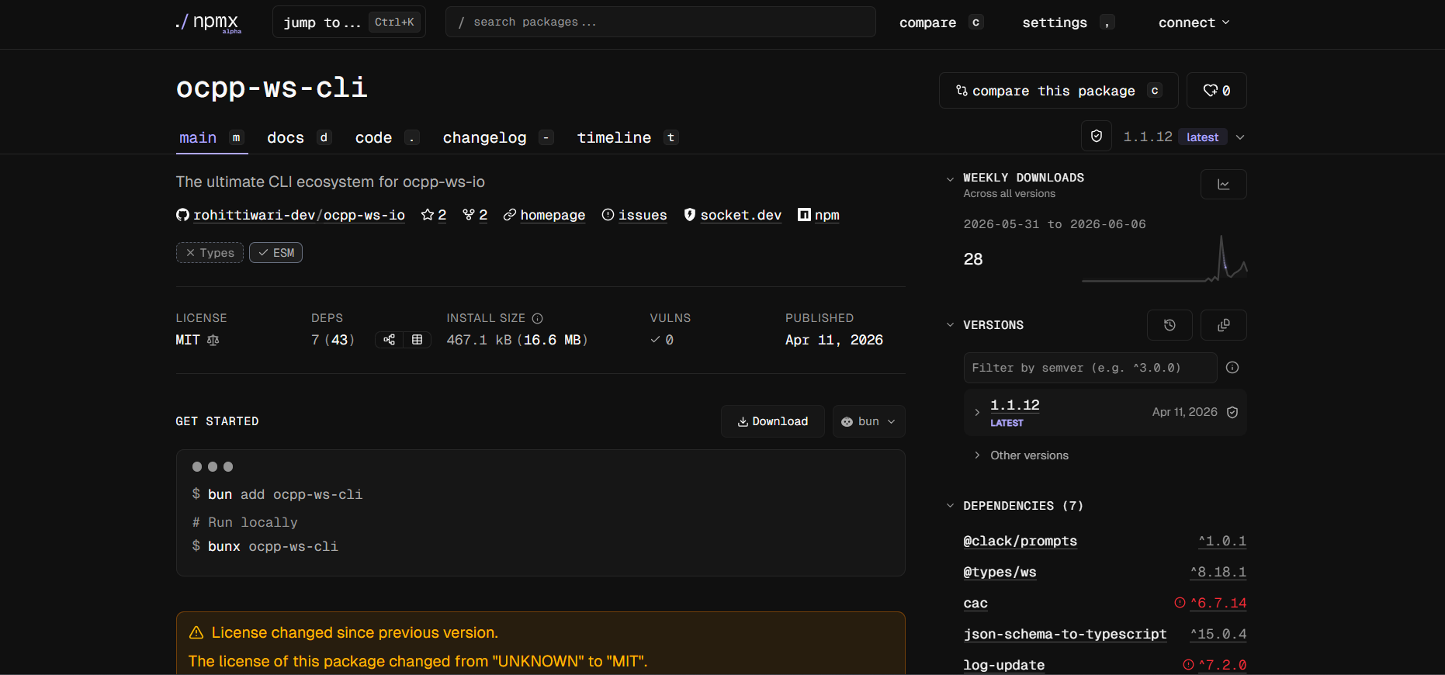Switch to the code tab
Viewport: 1445px width, 675px height.
tap(387, 137)
